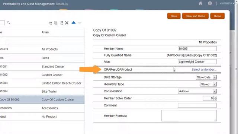Click the Member Formula text area

tap(189, 116)
